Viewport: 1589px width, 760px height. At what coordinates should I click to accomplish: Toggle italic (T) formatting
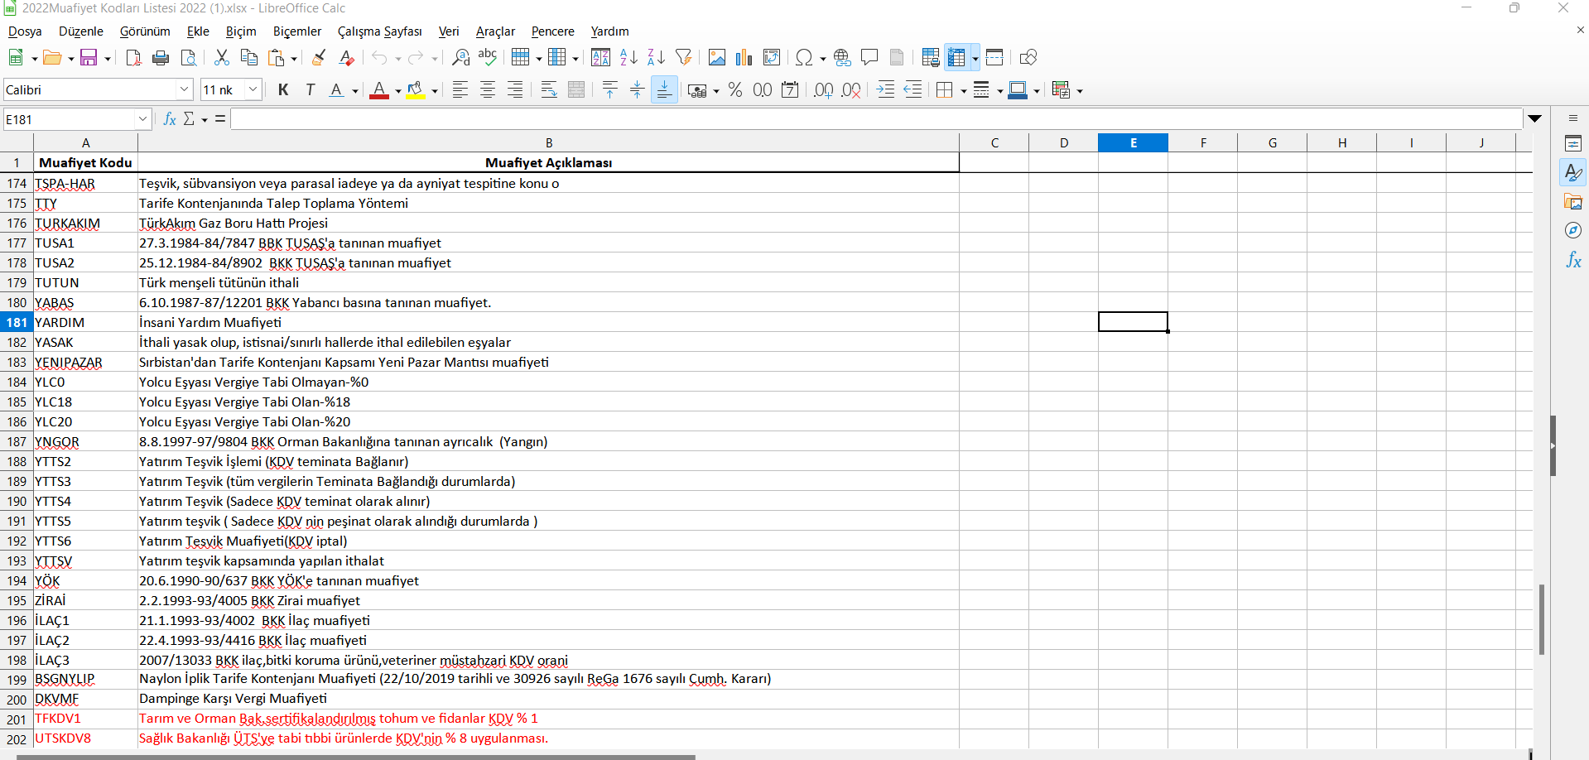point(311,89)
